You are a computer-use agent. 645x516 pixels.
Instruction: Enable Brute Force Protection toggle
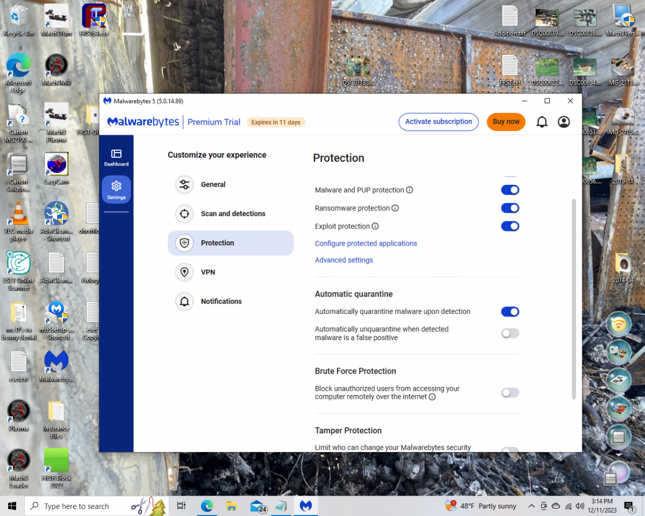(510, 393)
